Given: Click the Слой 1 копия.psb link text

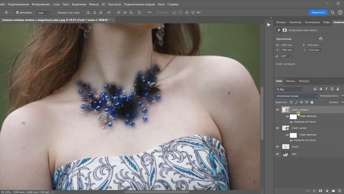Looking at the screenshot, I should (x=285, y=64).
